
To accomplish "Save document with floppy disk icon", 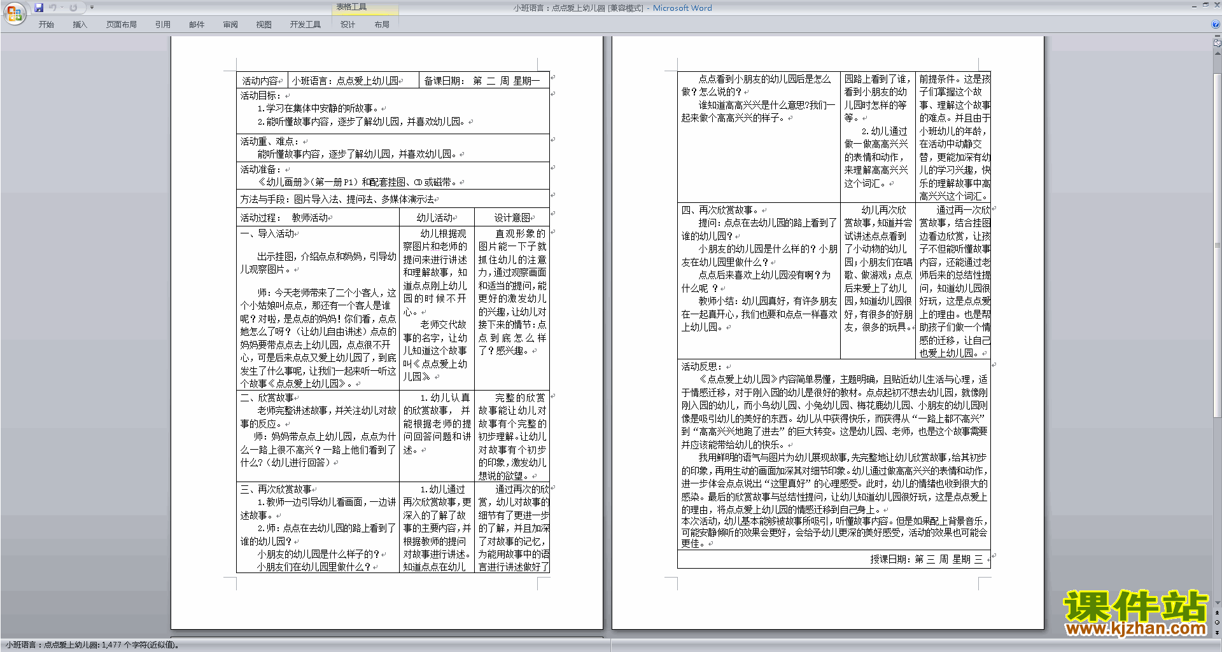I will (x=39, y=8).
